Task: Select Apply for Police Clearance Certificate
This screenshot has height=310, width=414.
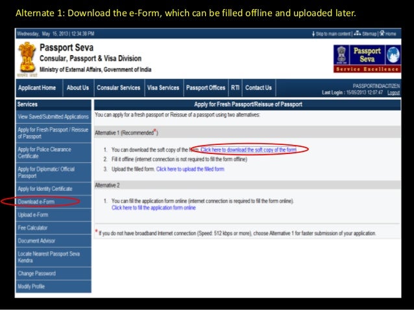Action: (x=54, y=153)
